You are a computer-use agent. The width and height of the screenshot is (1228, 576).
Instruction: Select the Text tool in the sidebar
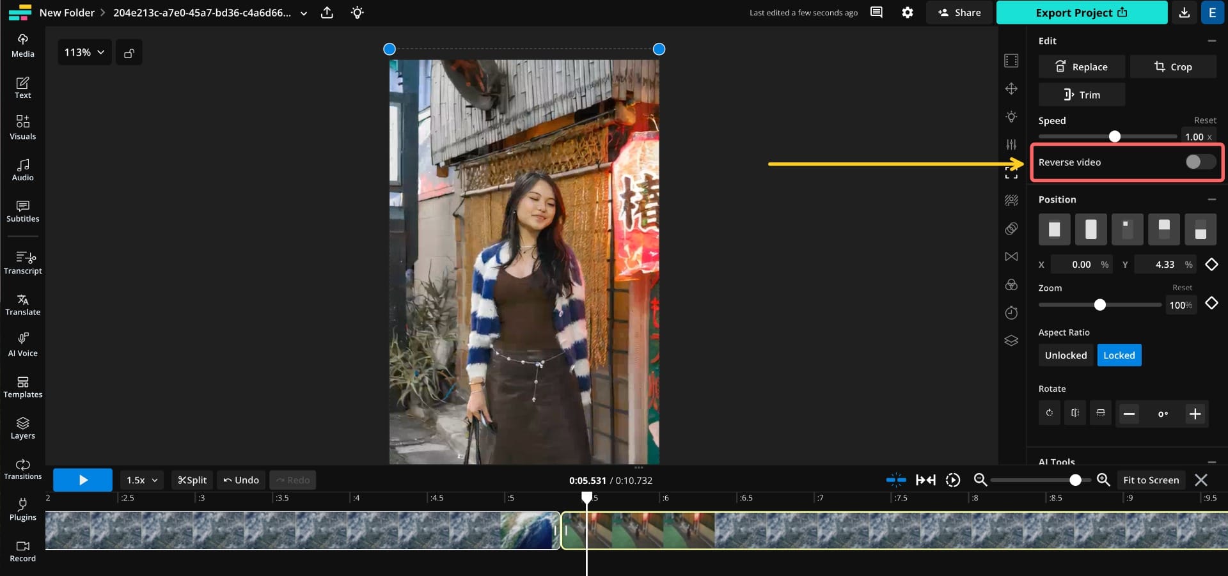[x=22, y=86]
